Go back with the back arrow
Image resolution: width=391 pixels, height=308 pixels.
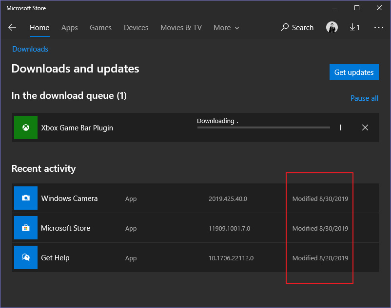click(x=12, y=27)
